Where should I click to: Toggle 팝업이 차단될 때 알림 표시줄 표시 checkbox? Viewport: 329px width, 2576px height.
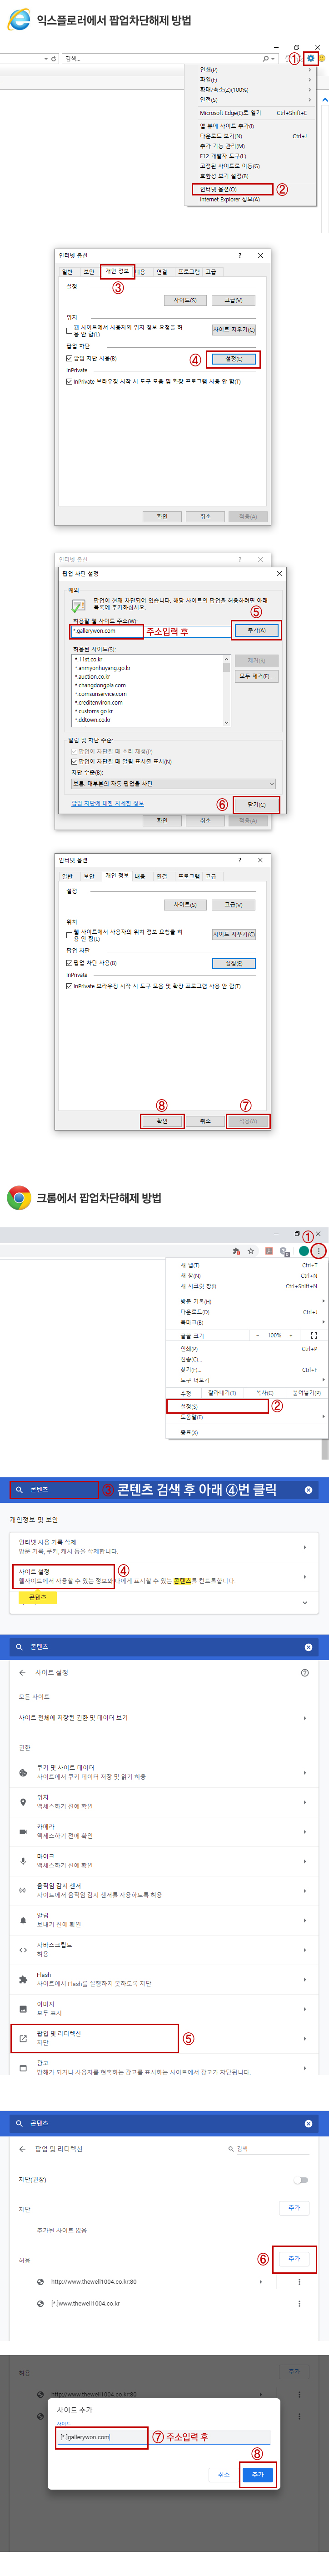74,761
